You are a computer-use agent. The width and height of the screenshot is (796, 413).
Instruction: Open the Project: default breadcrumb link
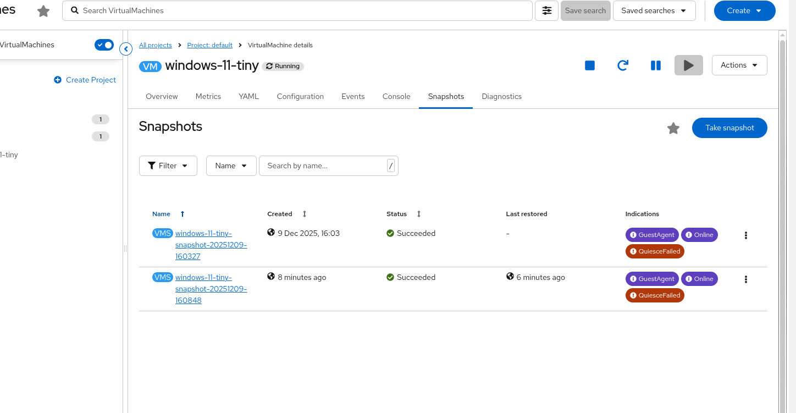click(x=210, y=45)
